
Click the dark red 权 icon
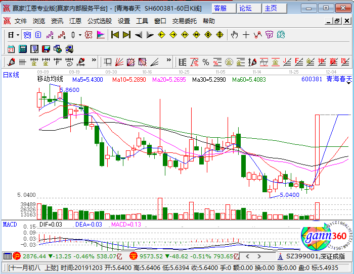click(x=88, y=35)
